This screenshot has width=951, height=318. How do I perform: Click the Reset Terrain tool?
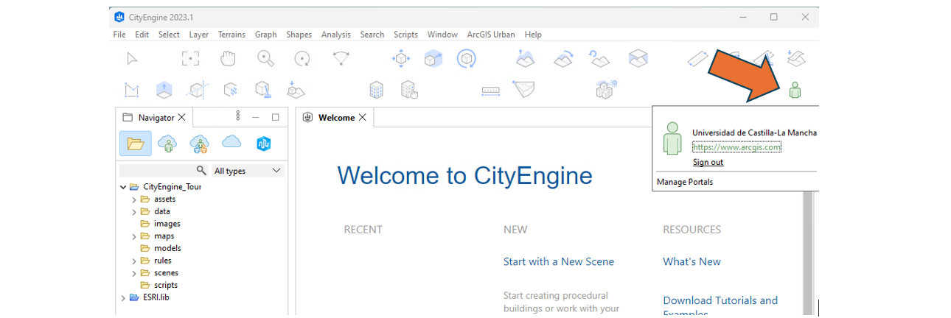point(599,58)
